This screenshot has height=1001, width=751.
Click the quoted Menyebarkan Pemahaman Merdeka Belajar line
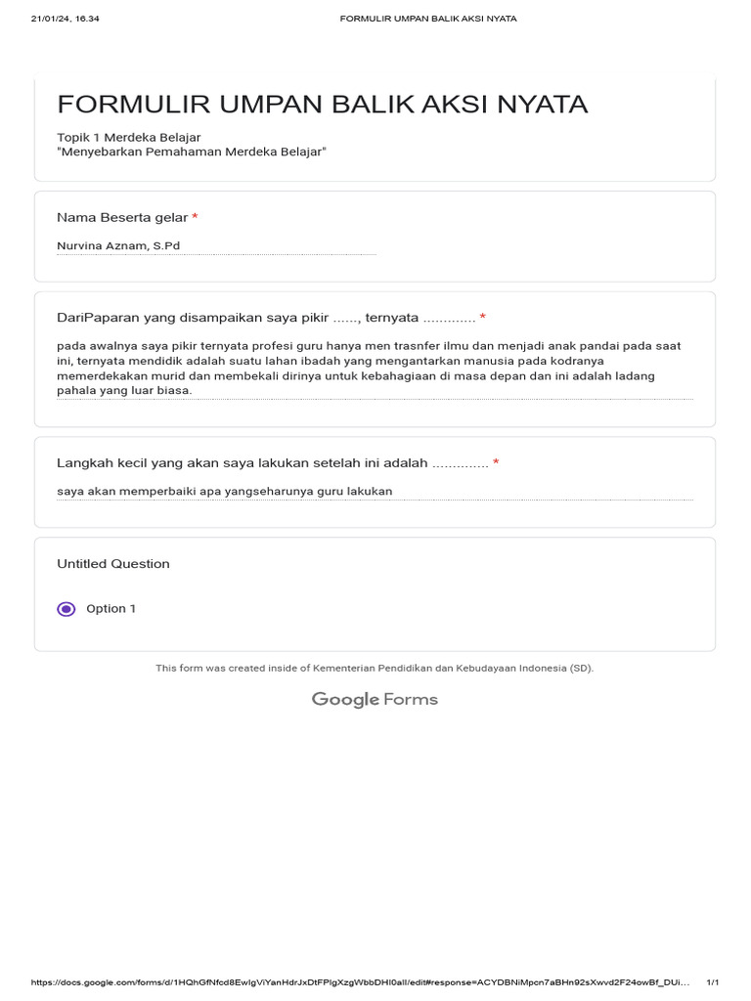(x=192, y=152)
